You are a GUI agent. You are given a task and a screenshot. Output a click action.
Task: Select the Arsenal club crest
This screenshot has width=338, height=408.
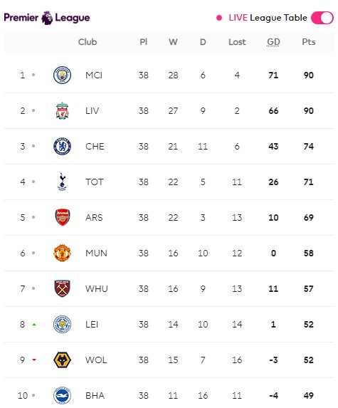(62, 217)
